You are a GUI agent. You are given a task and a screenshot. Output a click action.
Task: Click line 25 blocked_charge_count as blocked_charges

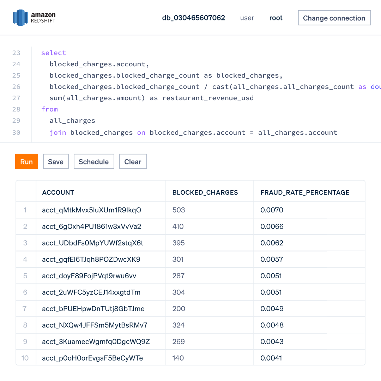click(166, 75)
